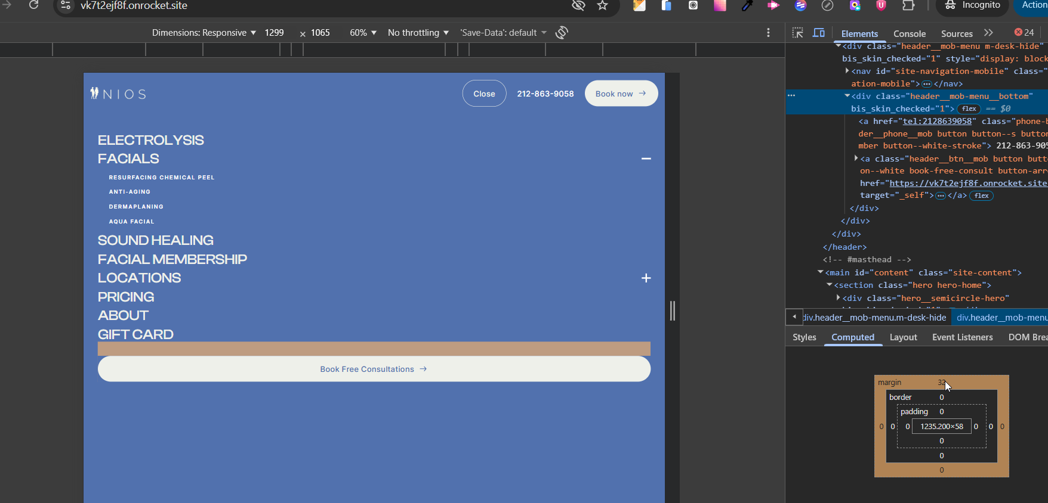The height and width of the screenshot is (503, 1048).
Task: Rotate the device viewport orientation
Action: 562,33
